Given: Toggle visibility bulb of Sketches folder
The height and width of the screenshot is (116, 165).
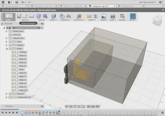Looking at the screenshot, I should pos(10,94).
